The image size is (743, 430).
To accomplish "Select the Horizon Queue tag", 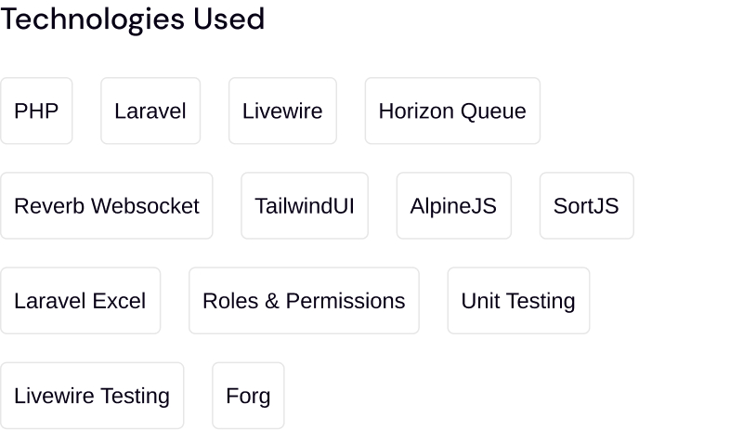I will coord(452,111).
